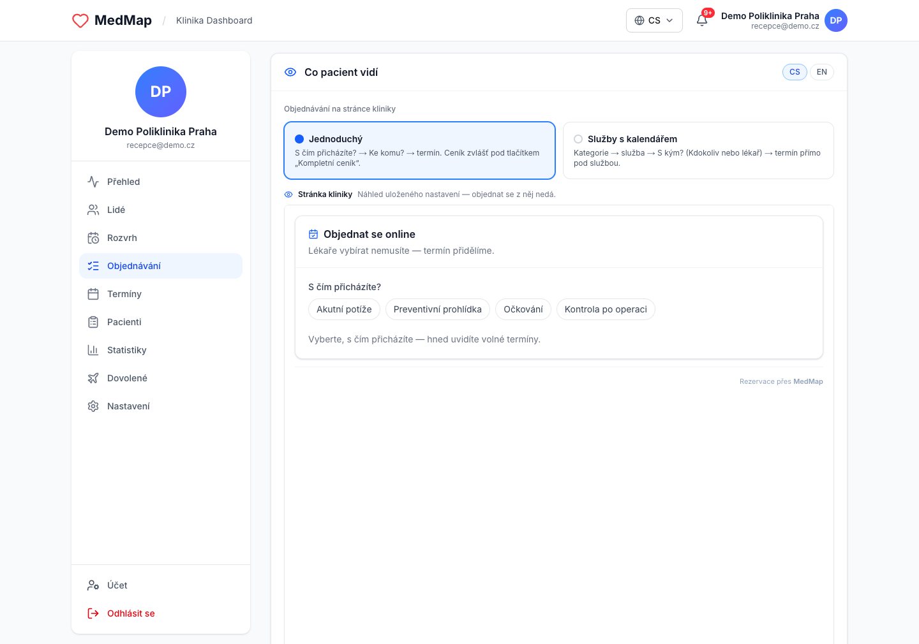919x644 pixels.
Task: Click the Nastavení gear icon
Action: [x=93, y=406]
